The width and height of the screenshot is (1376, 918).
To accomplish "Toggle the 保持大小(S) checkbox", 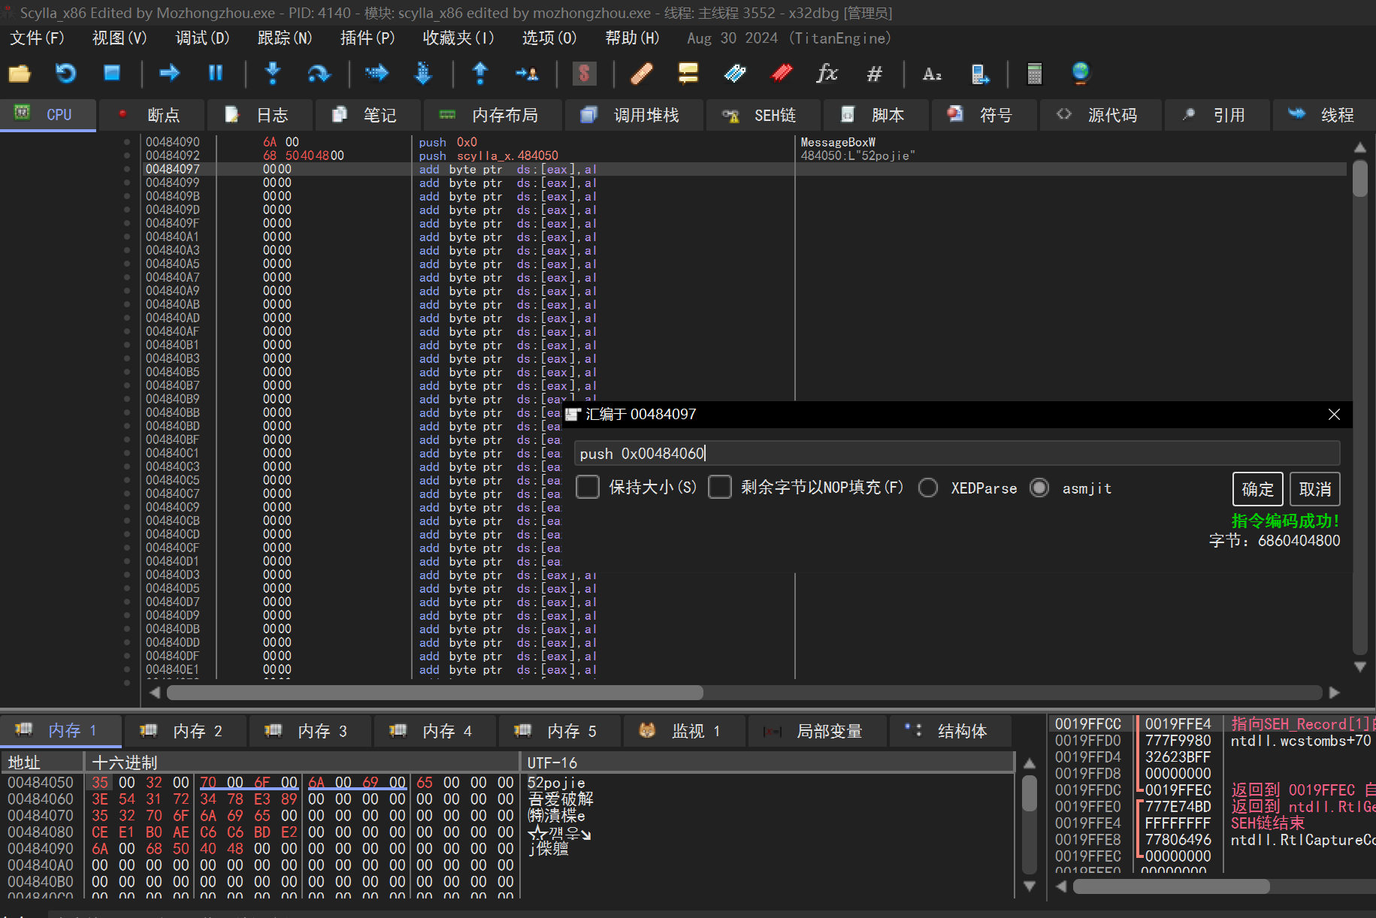I will tap(588, 488).
